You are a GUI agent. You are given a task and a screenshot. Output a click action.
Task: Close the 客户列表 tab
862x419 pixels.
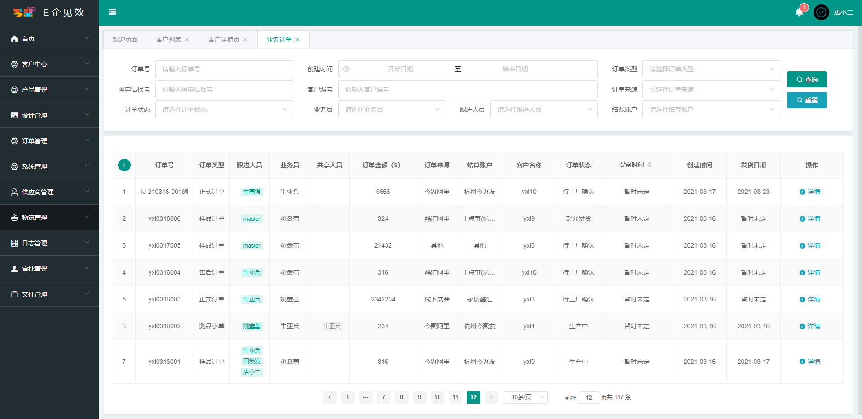tap(187, 40)
